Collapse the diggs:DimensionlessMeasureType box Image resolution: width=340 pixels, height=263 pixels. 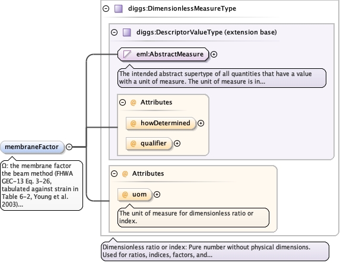point(106,9)
